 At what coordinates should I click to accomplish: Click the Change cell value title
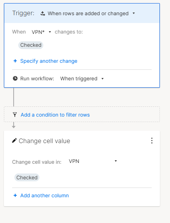click(x=44, y=141)
